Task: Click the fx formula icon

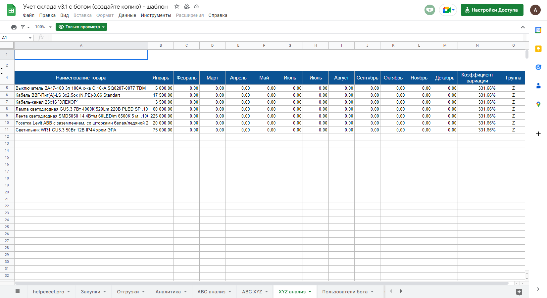Action: click(x=41, y=37)
